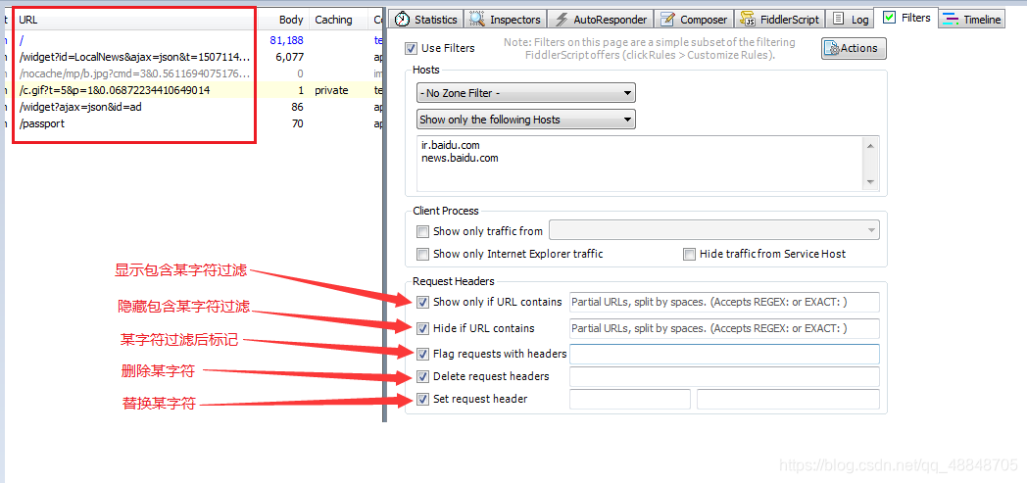Image resolution: width=1027 pixels, height=483 pixels.
Task: Click the AutoResponder lightning bolt icon
Action: pyautogui.click(x=562, y=19)
